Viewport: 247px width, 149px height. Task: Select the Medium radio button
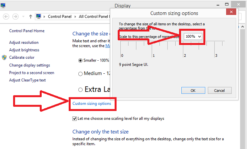(80, 74)
